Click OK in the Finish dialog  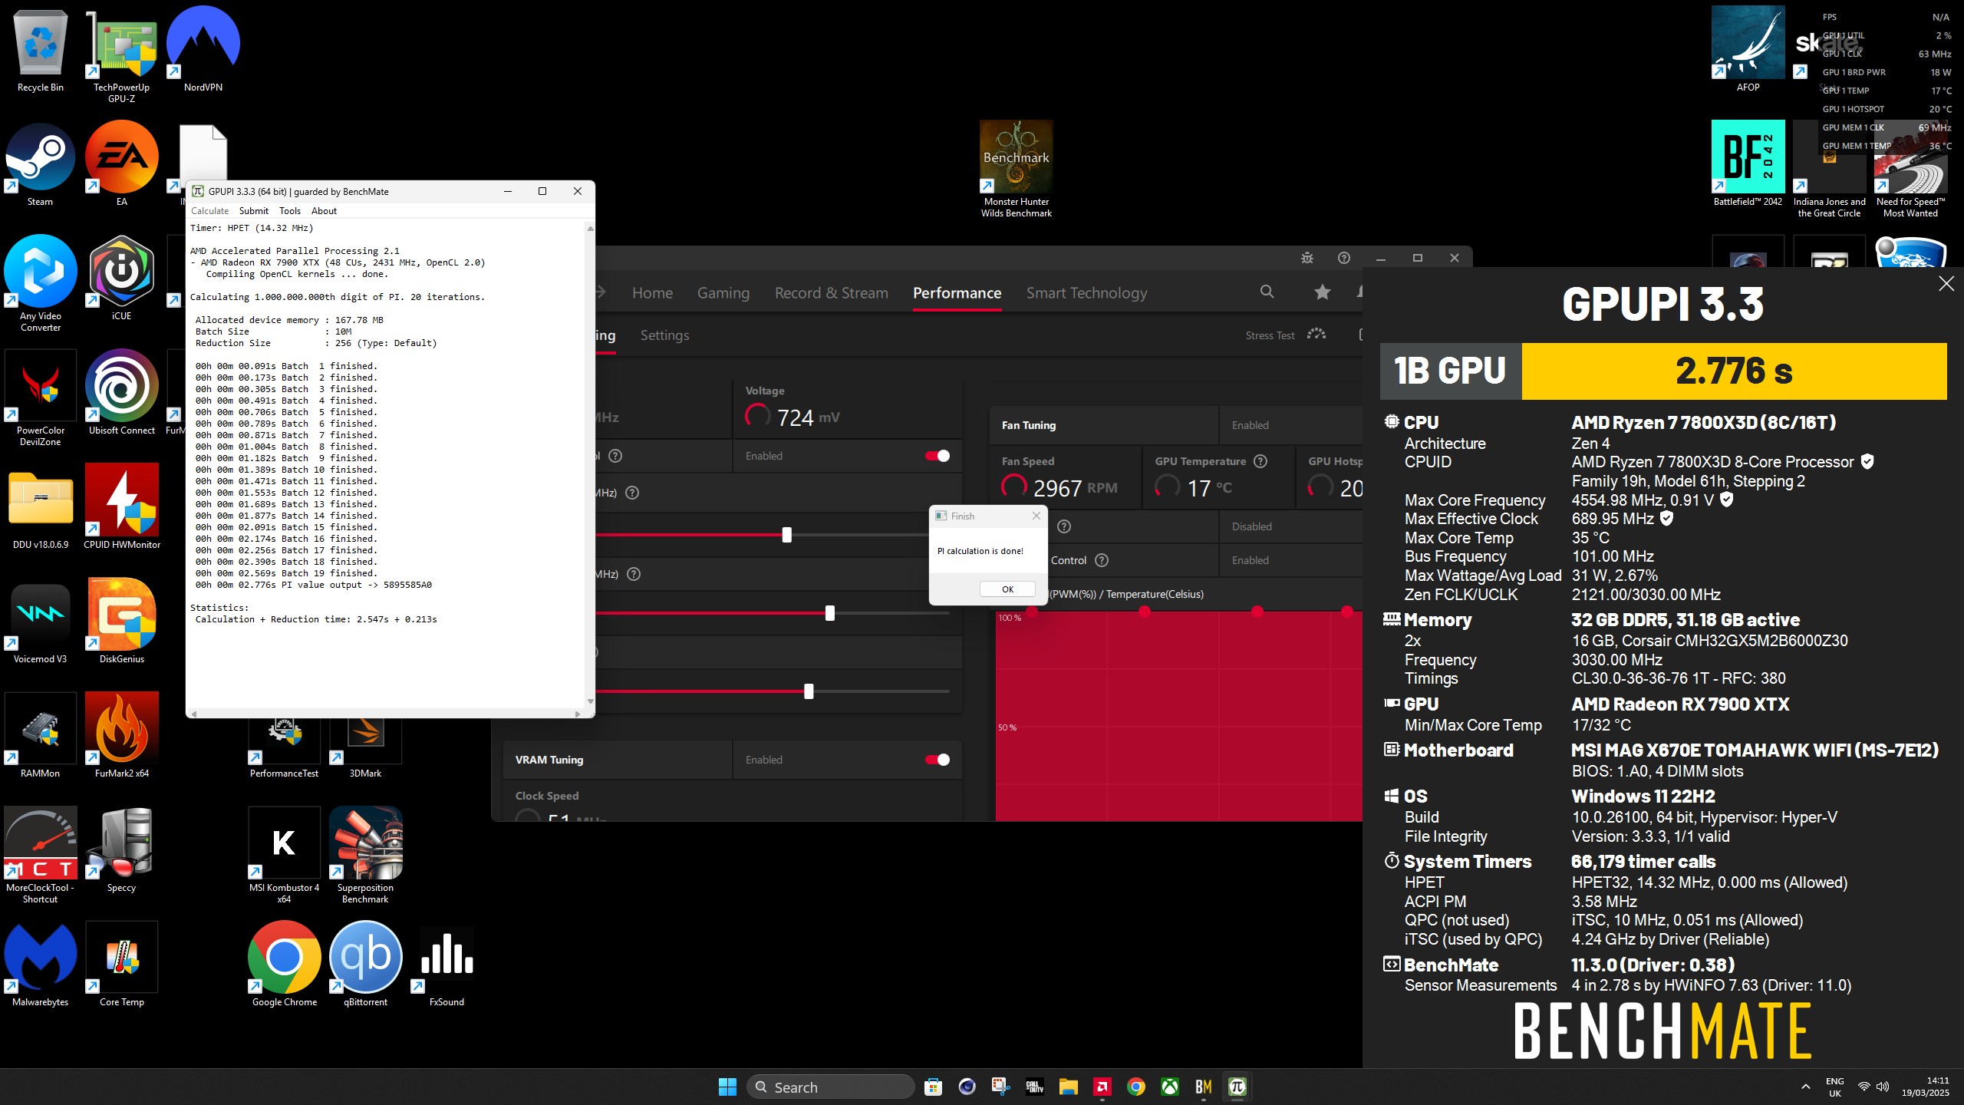pyautogui.click(x=1007, y=589)
